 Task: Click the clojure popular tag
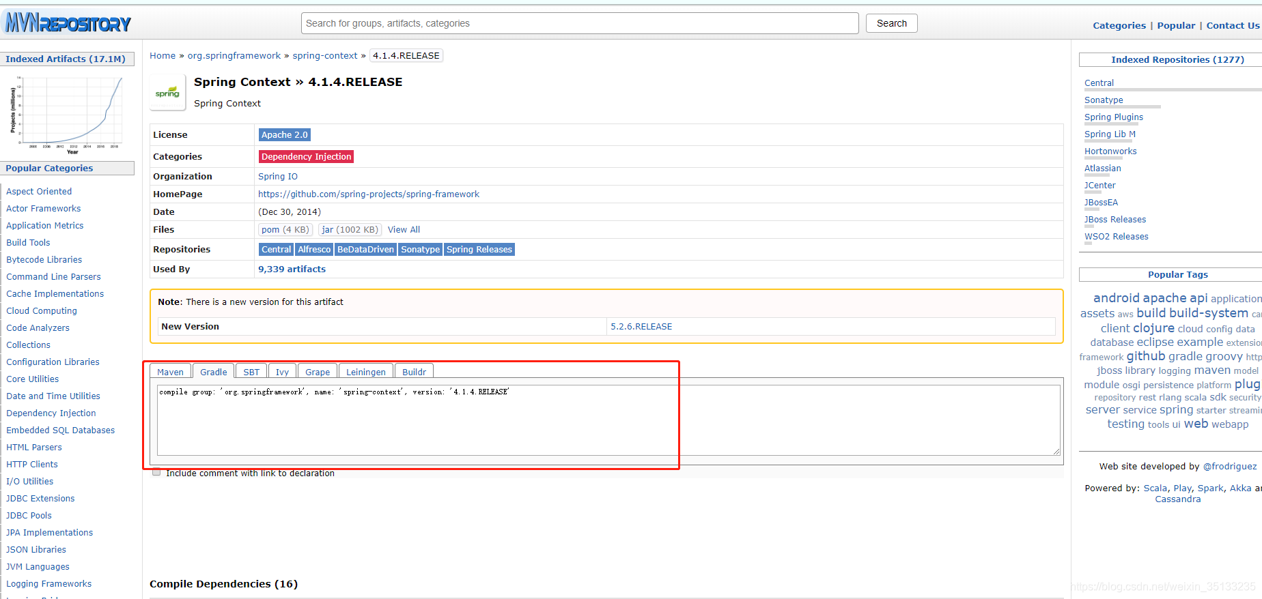[x=1154, y=328]
